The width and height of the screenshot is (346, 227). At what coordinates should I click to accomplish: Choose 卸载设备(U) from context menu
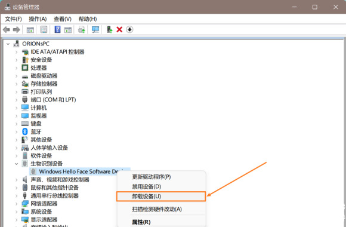(x=161, y=197)
